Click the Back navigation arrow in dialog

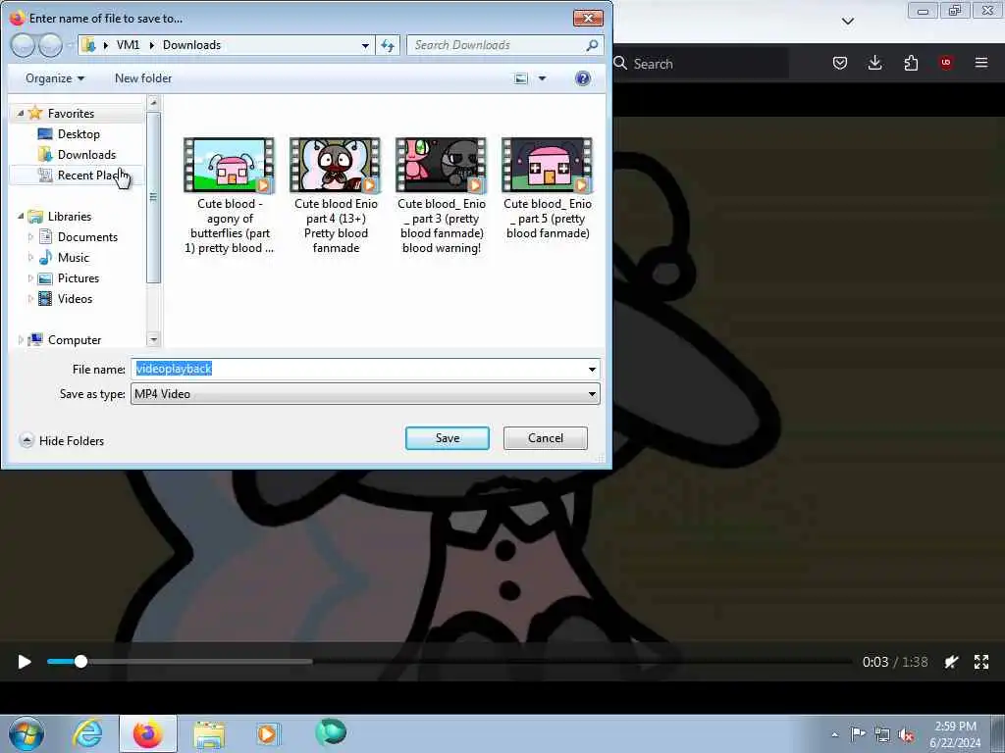click(x=23, y=45)
